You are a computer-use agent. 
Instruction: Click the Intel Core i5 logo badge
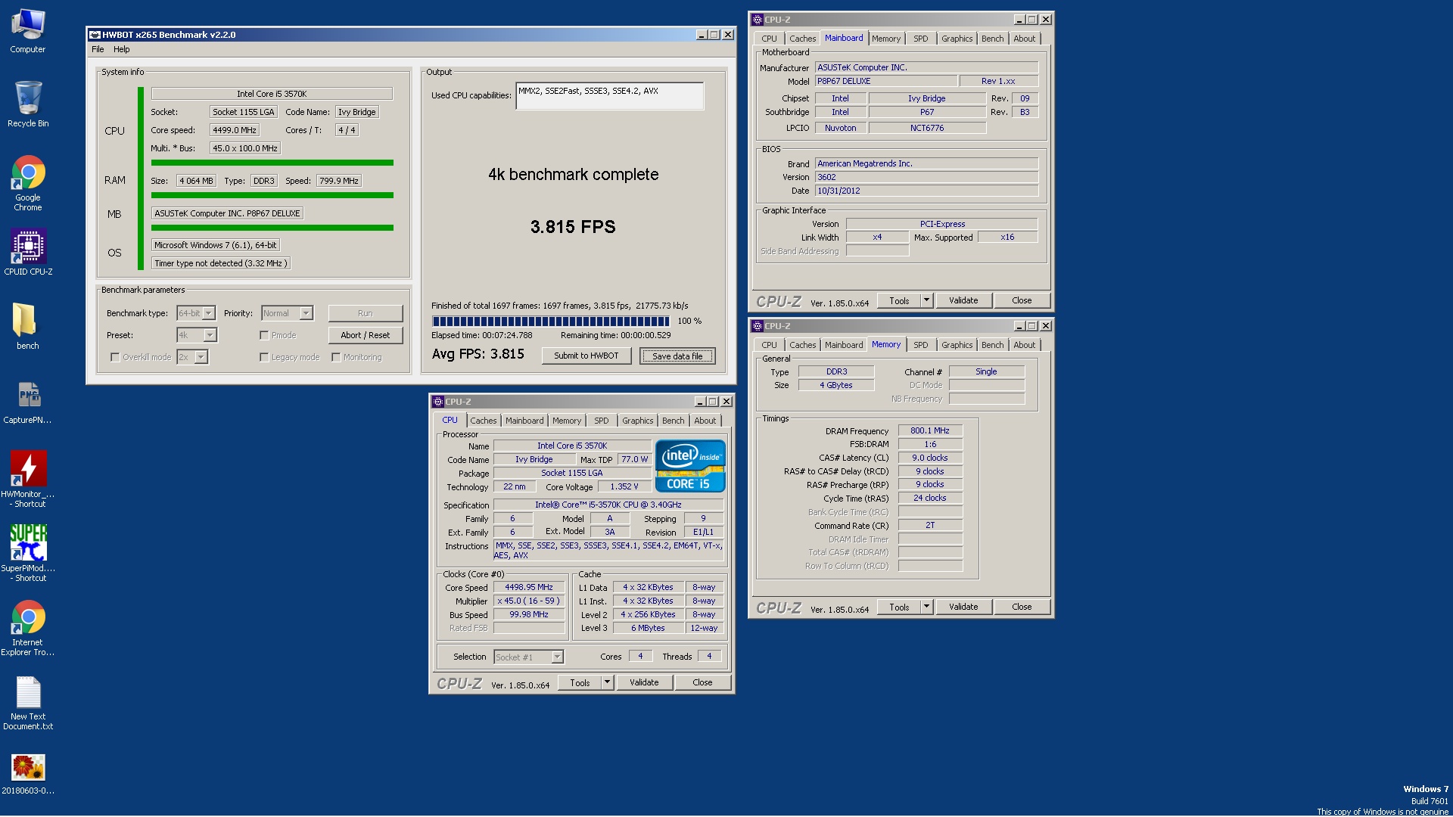(689, 465)
